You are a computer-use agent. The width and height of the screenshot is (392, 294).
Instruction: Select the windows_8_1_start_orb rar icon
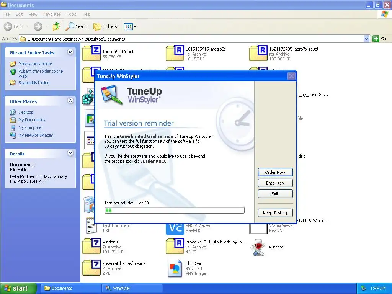(175, 246)
